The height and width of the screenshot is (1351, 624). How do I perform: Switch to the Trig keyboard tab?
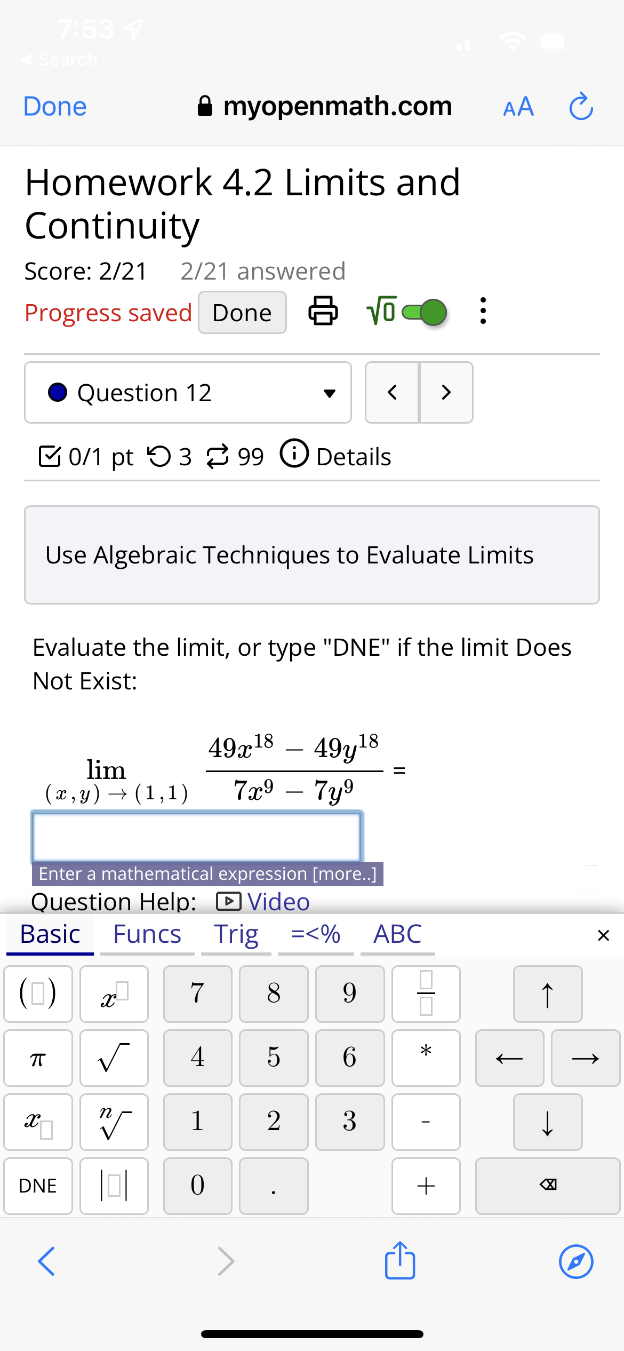click(235, 934)
